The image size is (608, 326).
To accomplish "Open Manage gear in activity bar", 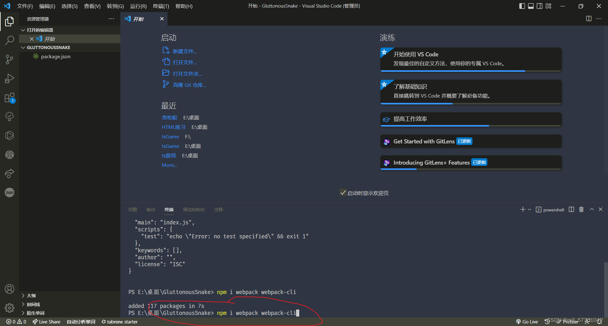I will (9, 308).
